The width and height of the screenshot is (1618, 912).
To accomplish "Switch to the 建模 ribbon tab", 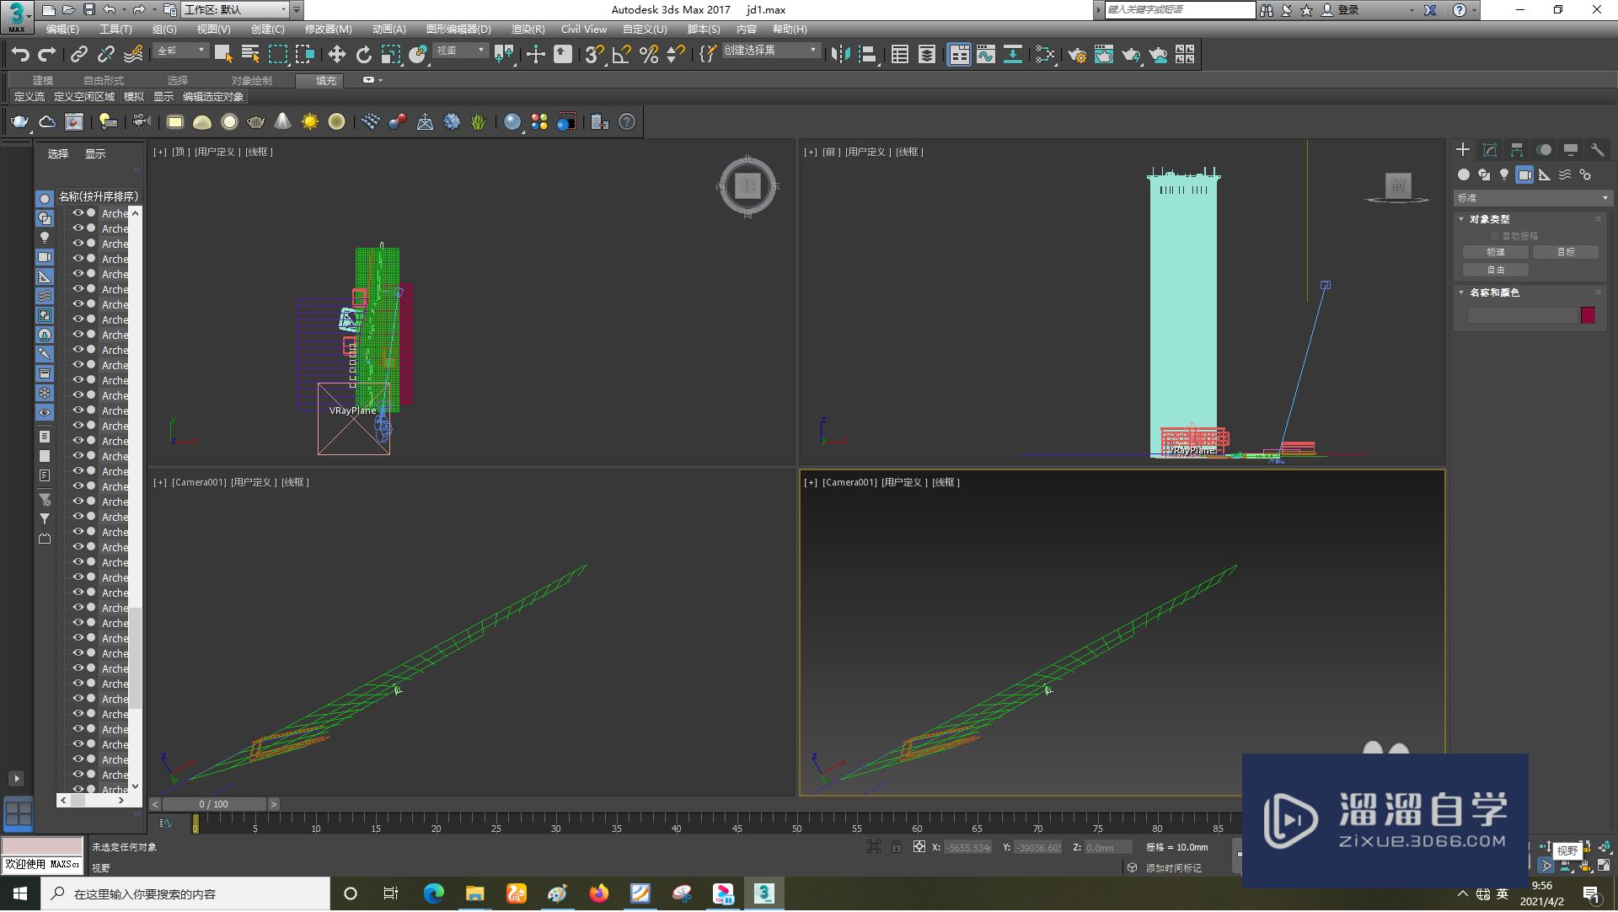I will (x=43, y=81).
